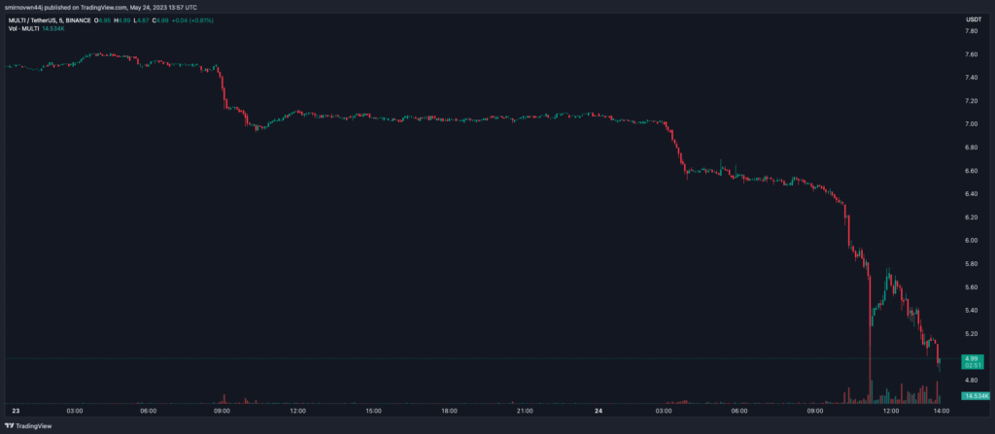The width and height of the screenshot is (995, 434).
Task: Click the 5.80 price axis label
Action: [971, 264]
